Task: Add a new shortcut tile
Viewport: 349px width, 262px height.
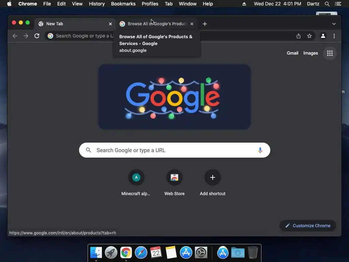Action: point(213,183)
